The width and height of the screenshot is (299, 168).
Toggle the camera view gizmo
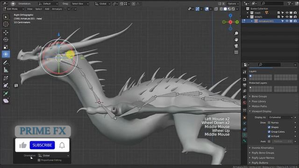[236, 46]
